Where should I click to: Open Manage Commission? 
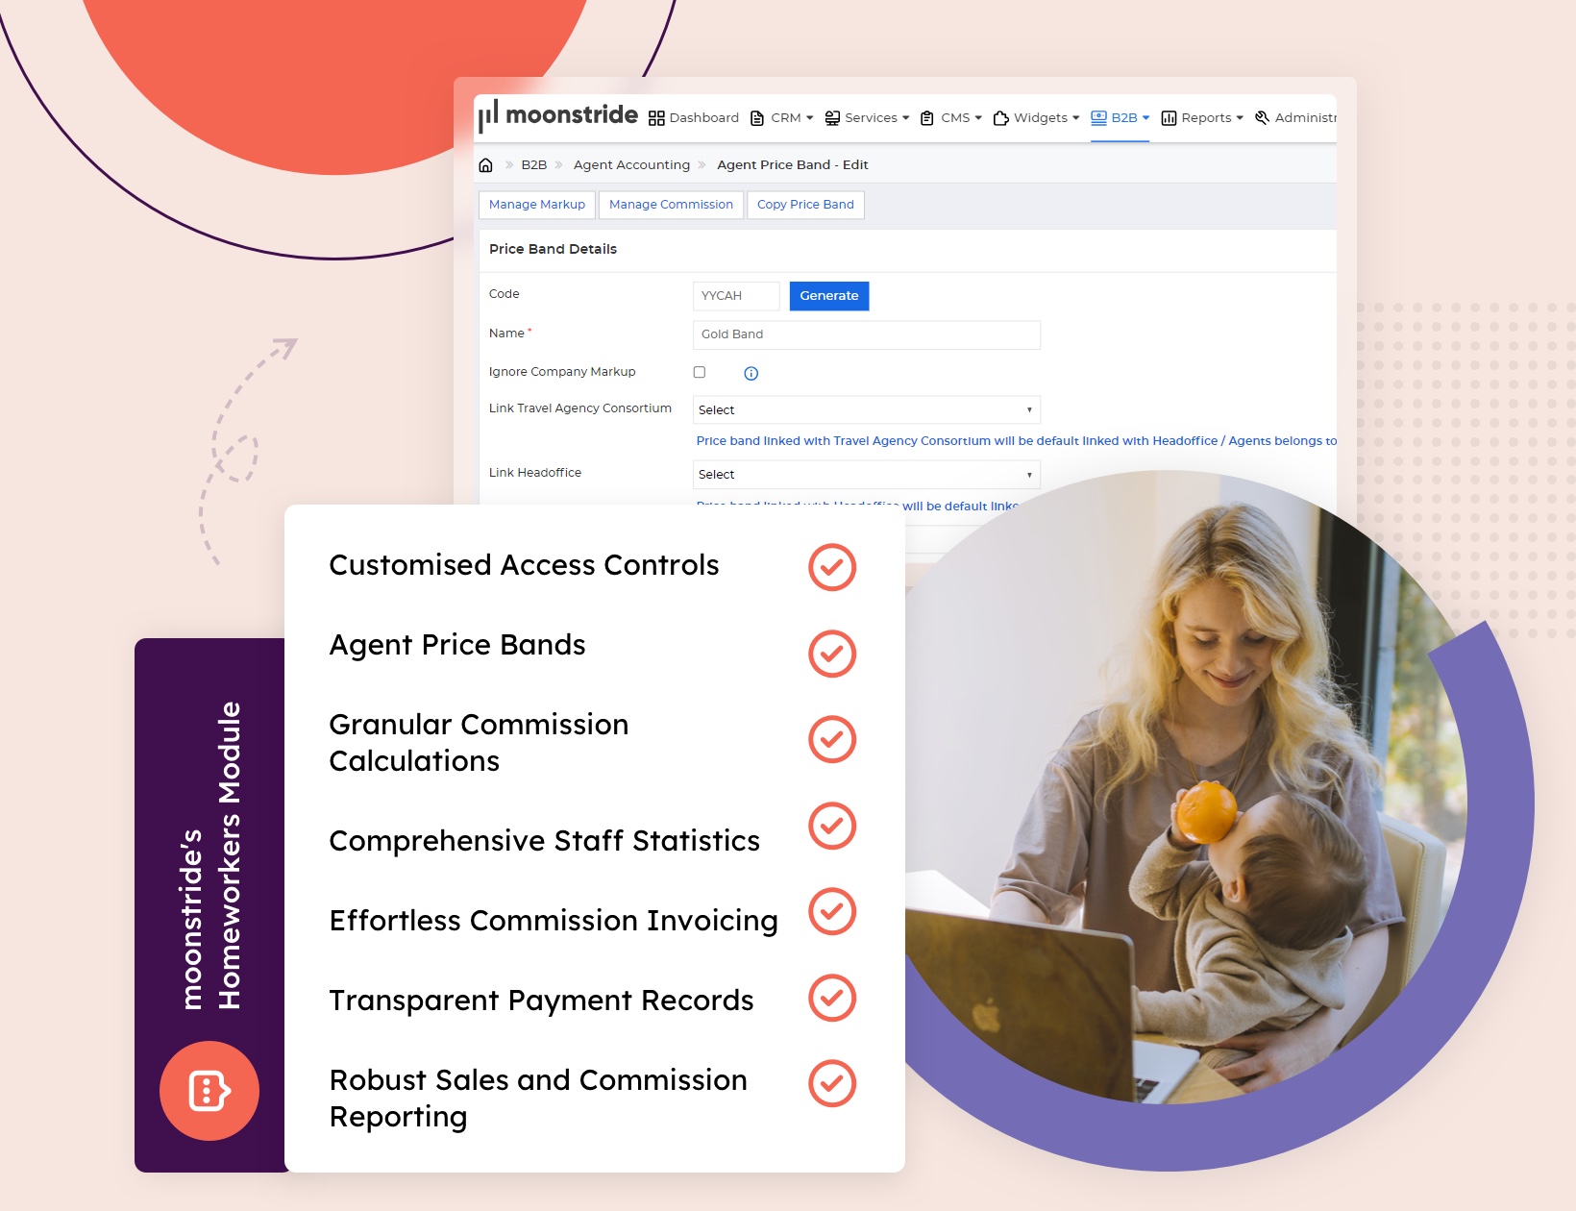click(671, 205)
